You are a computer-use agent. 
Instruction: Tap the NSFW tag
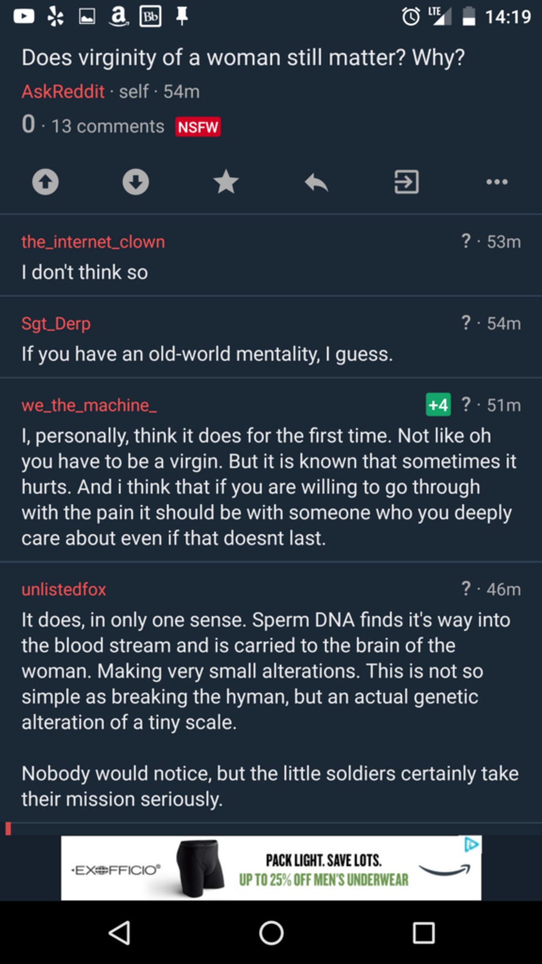point(198,127)
